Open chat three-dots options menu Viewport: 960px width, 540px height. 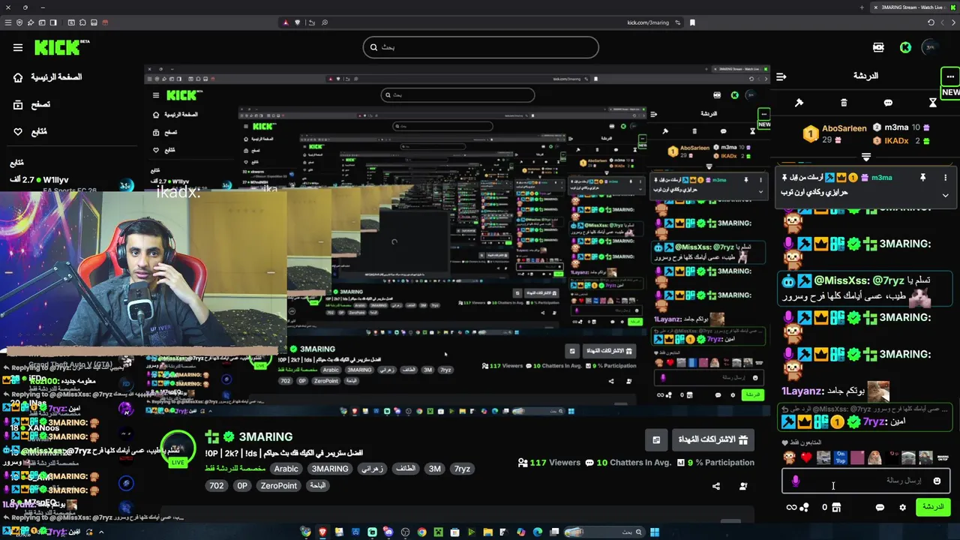[x=950, y=76]
